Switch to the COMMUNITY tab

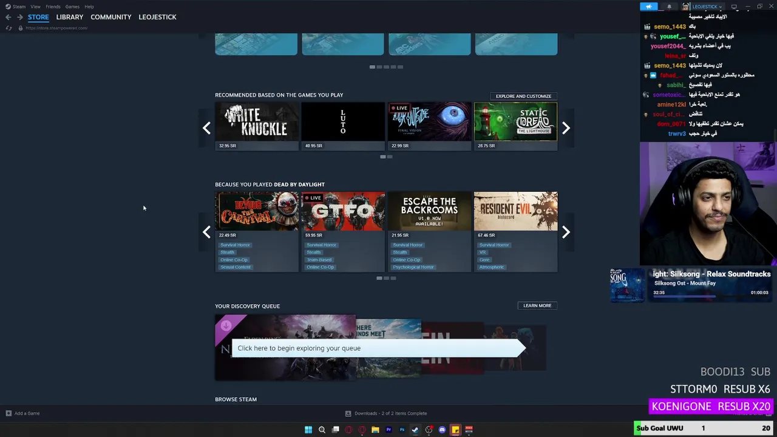(x=111, y=17)
